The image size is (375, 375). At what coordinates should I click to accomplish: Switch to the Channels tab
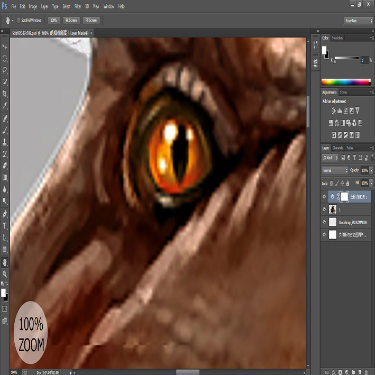click(337, 148)
